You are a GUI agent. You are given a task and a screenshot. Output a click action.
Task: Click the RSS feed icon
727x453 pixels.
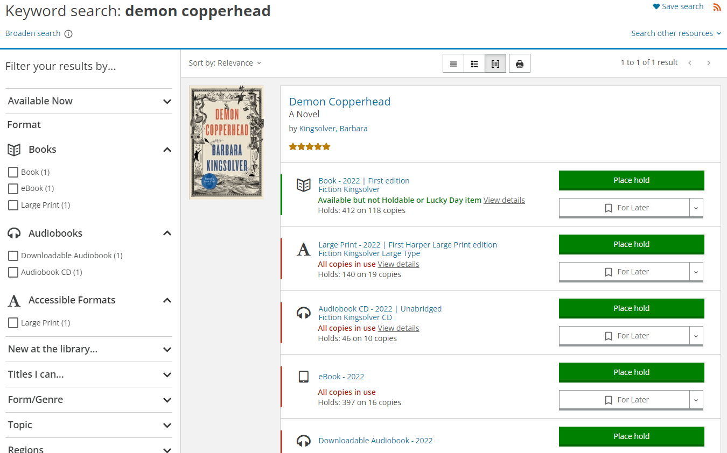point(717,7)
